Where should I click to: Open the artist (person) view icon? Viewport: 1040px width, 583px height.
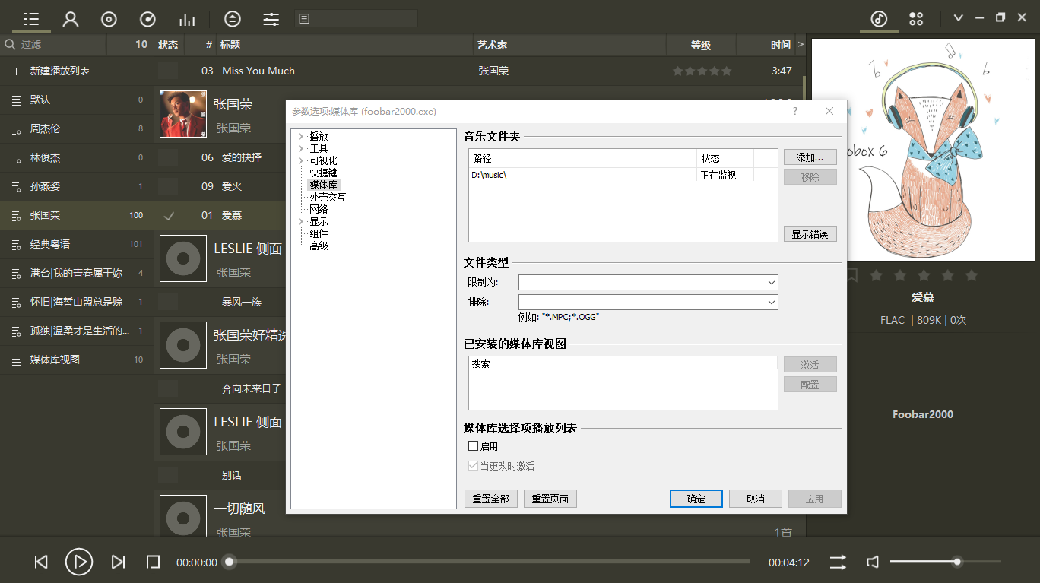71,19
